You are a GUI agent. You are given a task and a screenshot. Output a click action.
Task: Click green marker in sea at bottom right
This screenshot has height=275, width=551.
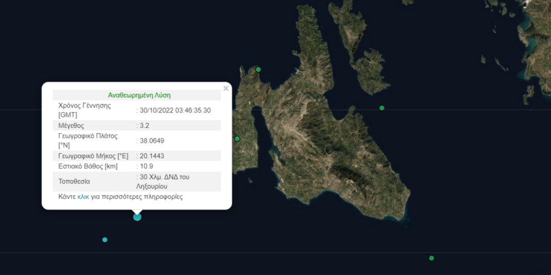point(432,258)
